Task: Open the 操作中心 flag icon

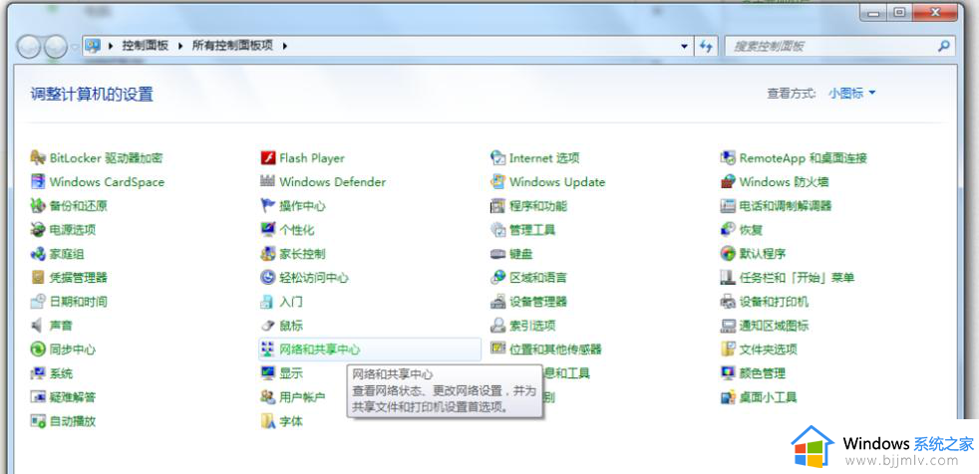Action: [x=268, y=205]
